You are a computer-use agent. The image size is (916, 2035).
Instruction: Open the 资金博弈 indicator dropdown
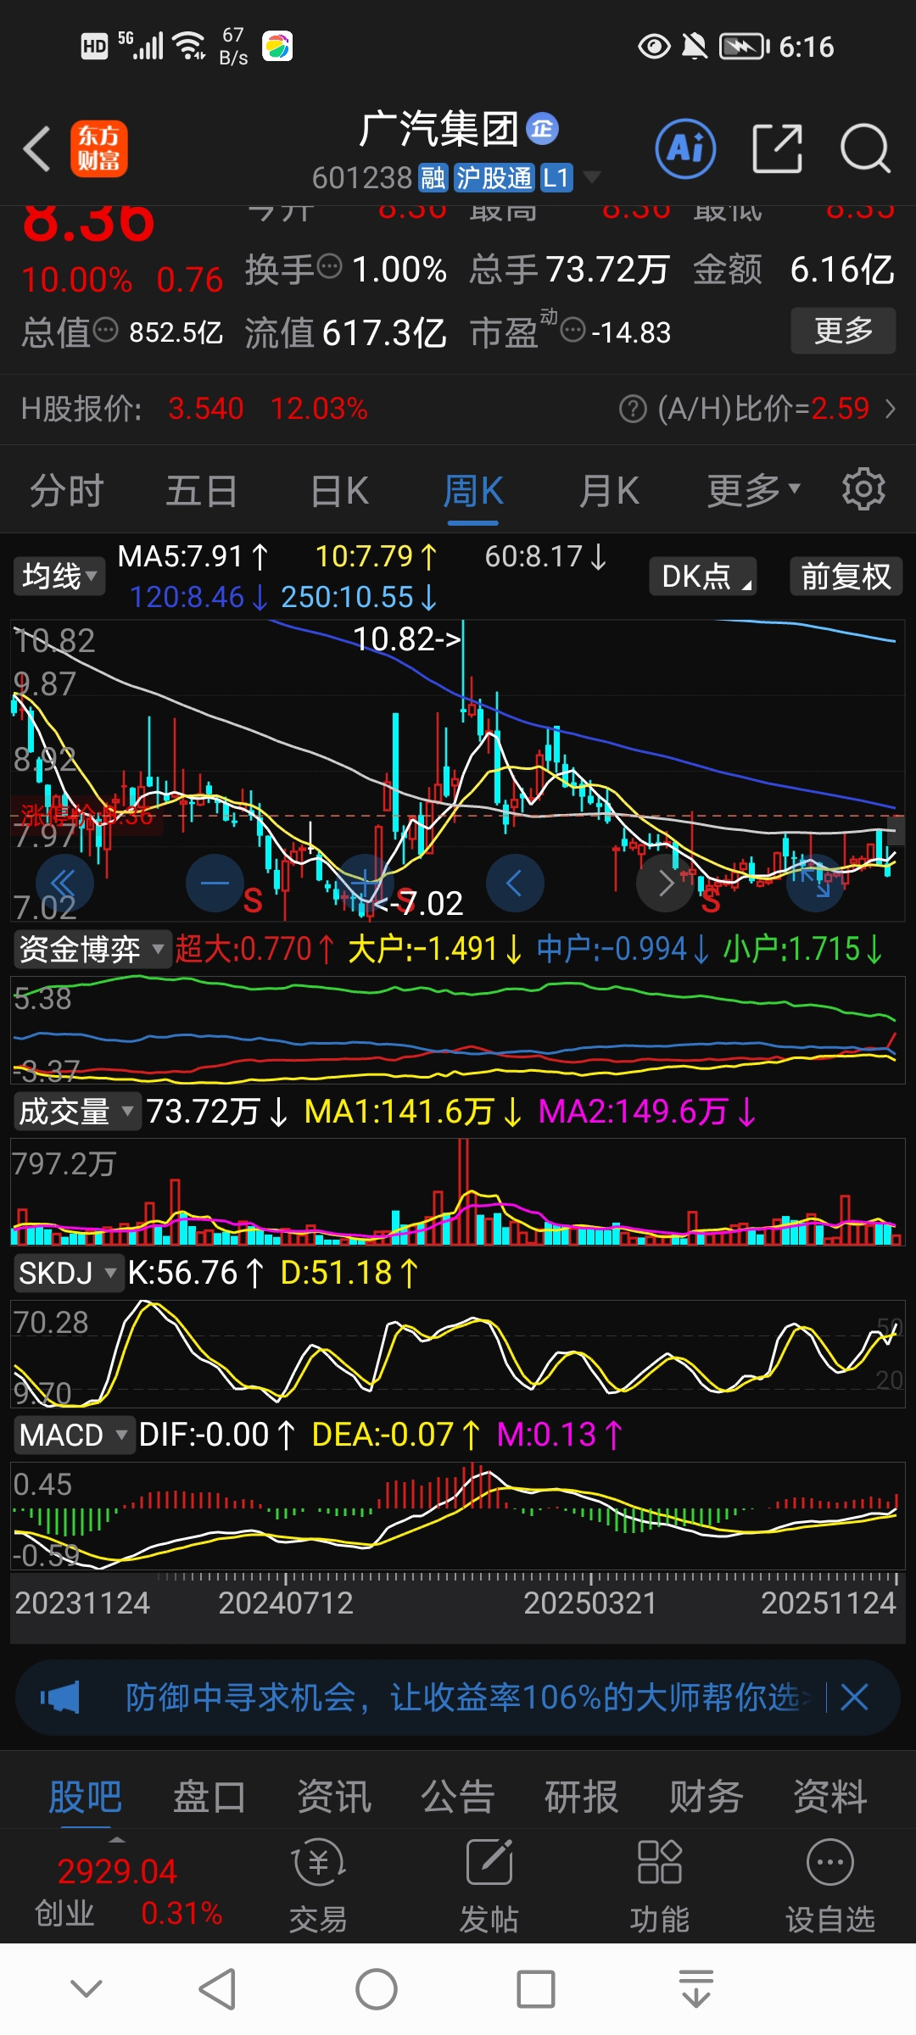pyautogui.click(x=92, y=949)
